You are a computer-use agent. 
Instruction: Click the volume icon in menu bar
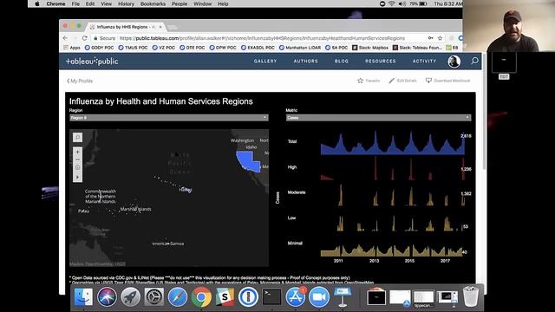[x=402, y=3]
